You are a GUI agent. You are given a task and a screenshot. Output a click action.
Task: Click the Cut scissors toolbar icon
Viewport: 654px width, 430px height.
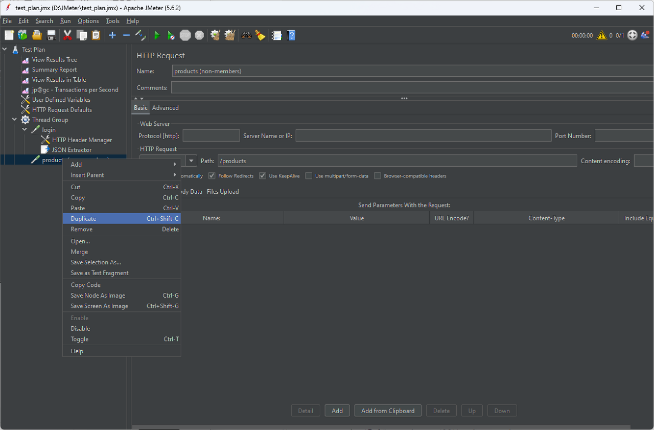click(x=67, y=35)
